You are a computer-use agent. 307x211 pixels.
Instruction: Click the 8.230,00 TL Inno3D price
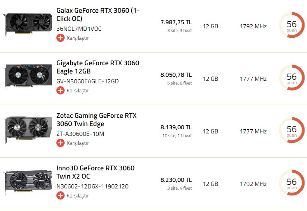click(176, 180)
